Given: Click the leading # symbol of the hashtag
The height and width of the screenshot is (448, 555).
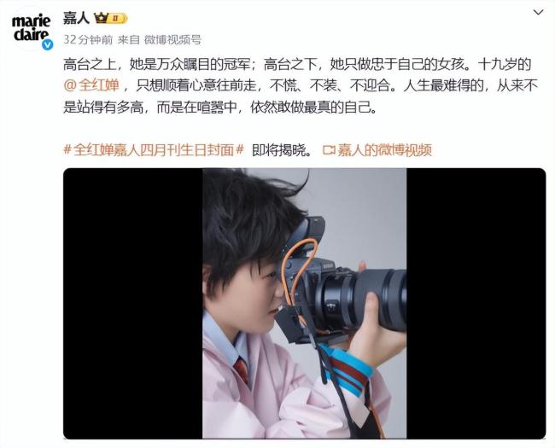Looking at the screenshot, I should [67, 150].
